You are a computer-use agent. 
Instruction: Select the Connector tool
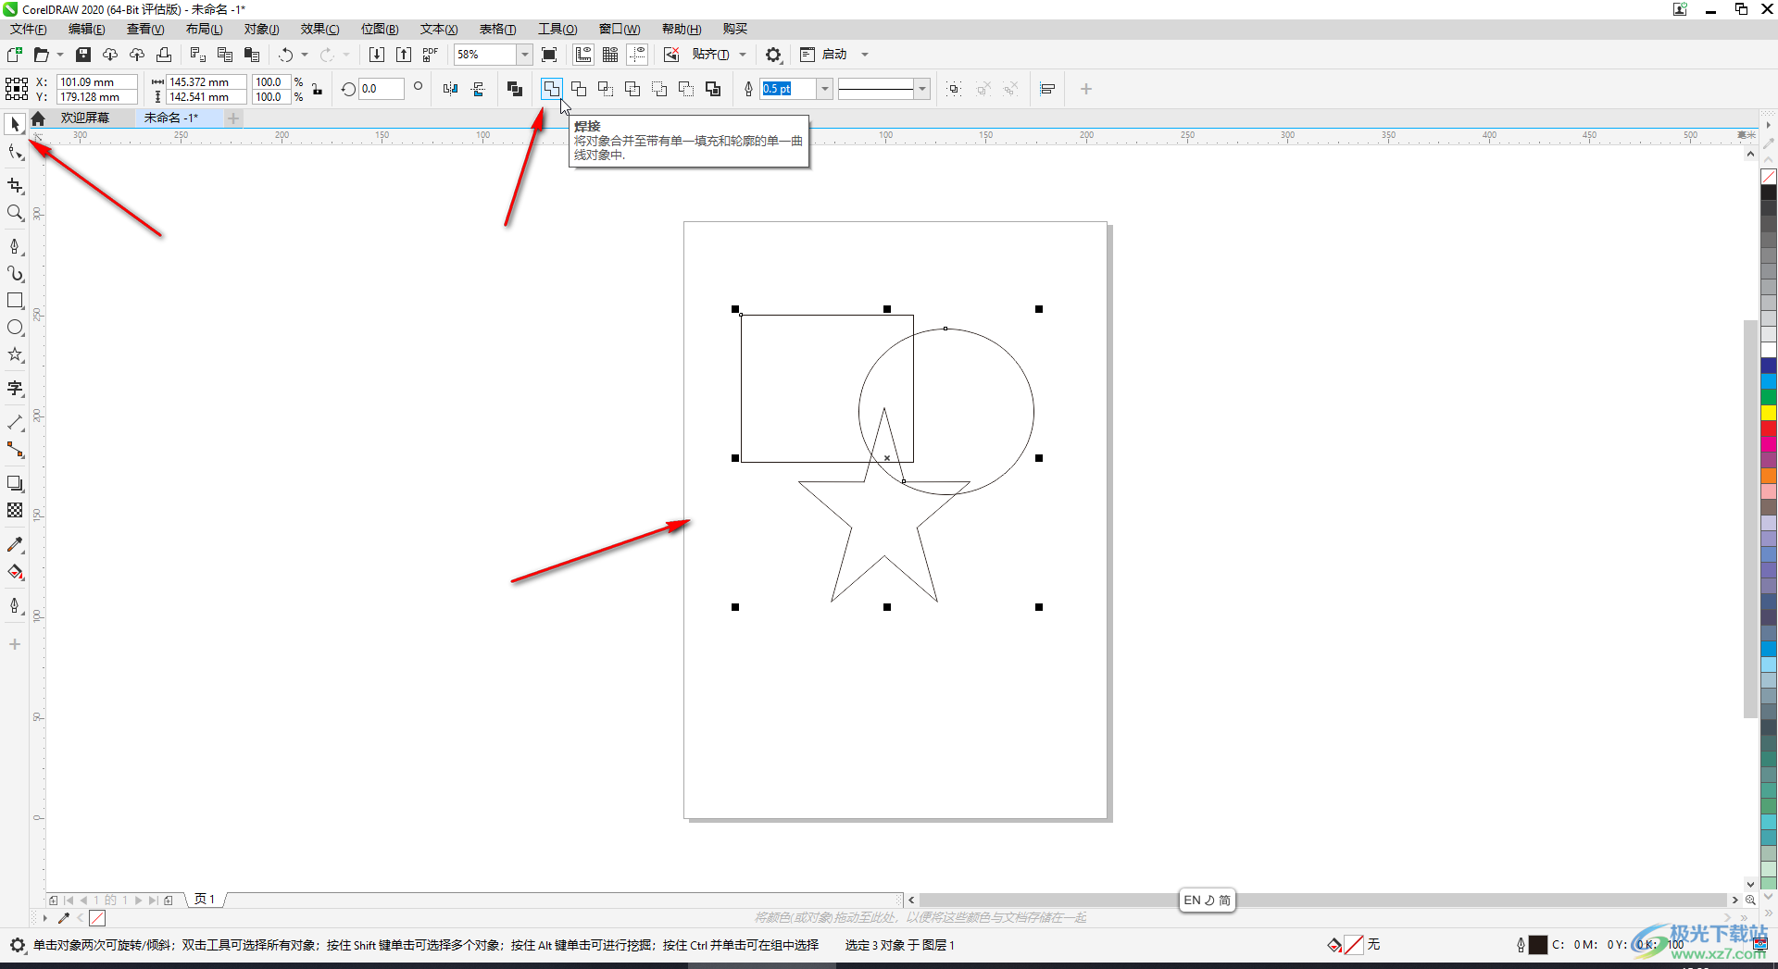(15, 450)
